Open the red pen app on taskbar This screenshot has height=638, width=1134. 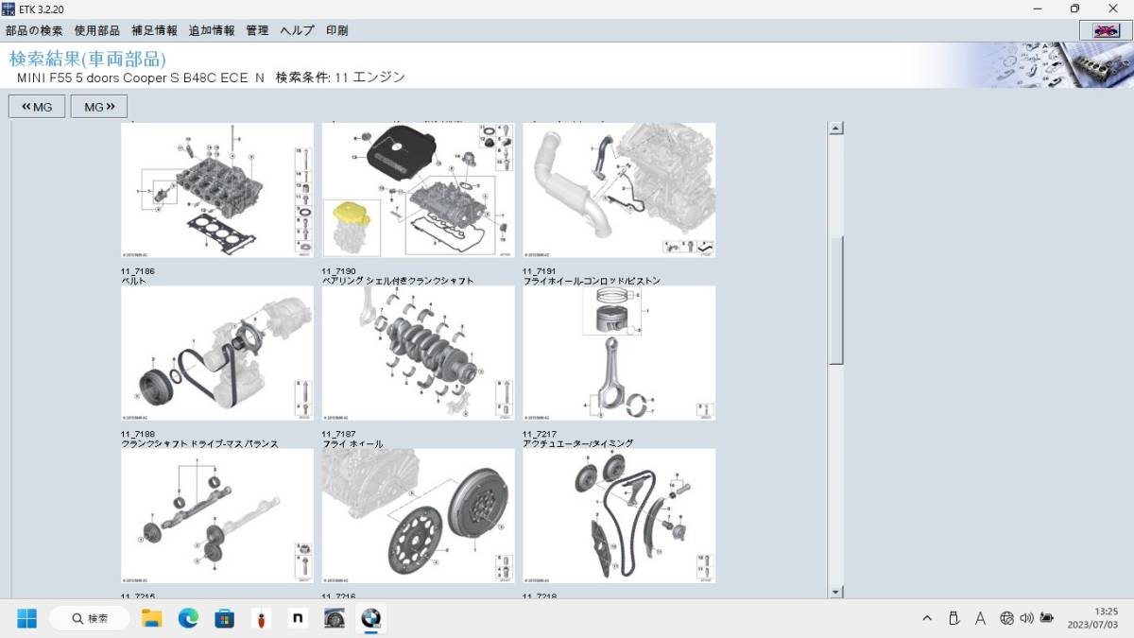pyautogui.click(x=261, y=618)
